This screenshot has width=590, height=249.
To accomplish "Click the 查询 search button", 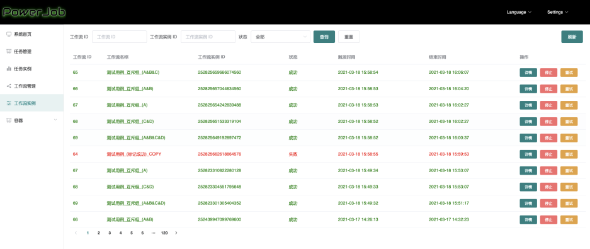I will 324,37.
